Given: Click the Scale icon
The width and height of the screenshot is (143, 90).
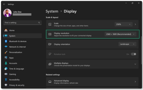Looking at the screenshot, I should click(x=50, y=24).
